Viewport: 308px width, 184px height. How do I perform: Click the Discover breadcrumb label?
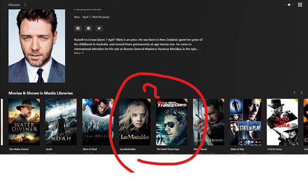pyautogui.click(x=14, y=5)
